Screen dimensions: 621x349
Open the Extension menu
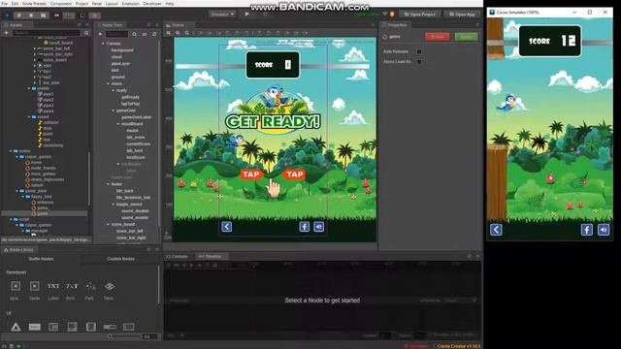tap(130, 4)
